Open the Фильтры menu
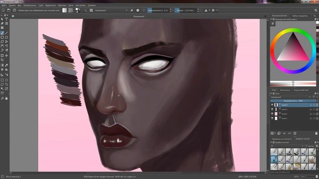Viewport: 319px width, 179px height. 62,5
